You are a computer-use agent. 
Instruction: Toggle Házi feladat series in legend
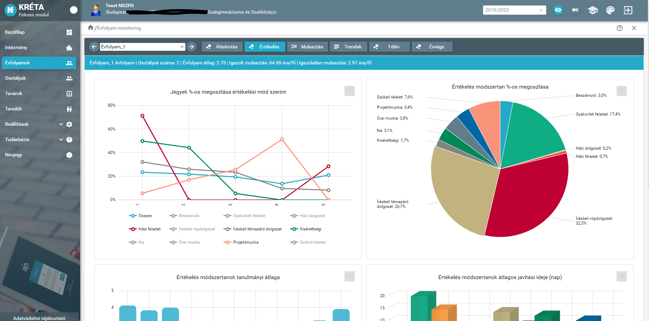(x=145, y=229)
